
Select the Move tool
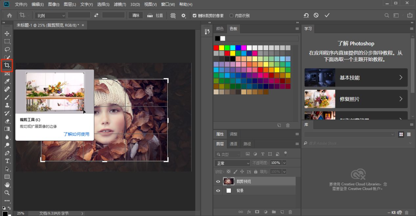(x=7, y=33)
